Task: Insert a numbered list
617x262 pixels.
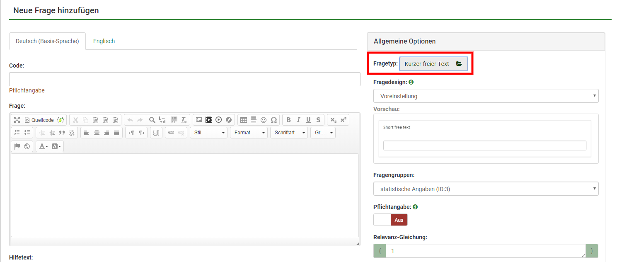Action: pos(17,133)
